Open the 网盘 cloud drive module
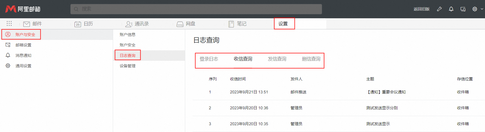Viewport: 485px width, 132px height. click(186, 24)
